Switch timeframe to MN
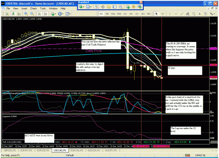 pyautogui.click(x=149, y=14)
